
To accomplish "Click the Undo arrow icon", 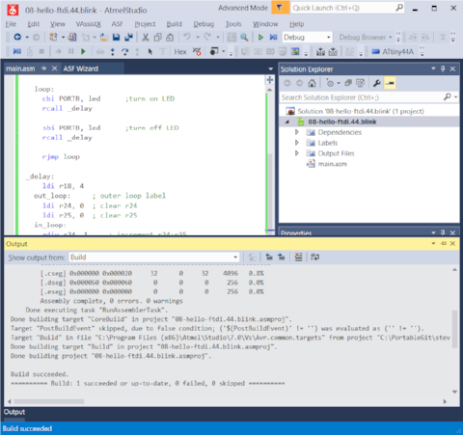I will coord(187,38).
